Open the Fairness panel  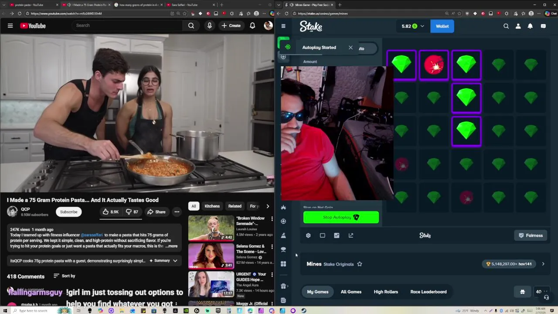click(531, 235)
